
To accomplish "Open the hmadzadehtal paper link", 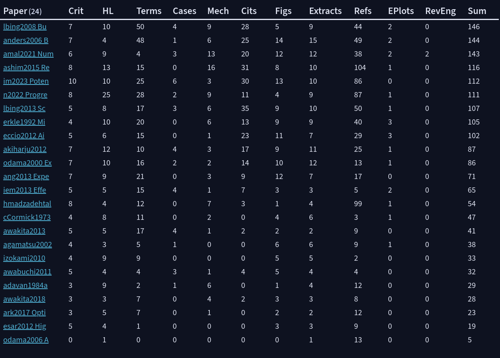I will [27, 204].
